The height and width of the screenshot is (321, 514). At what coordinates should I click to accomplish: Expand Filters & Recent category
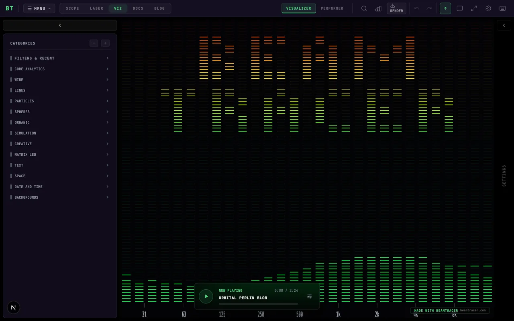[60, 58]
